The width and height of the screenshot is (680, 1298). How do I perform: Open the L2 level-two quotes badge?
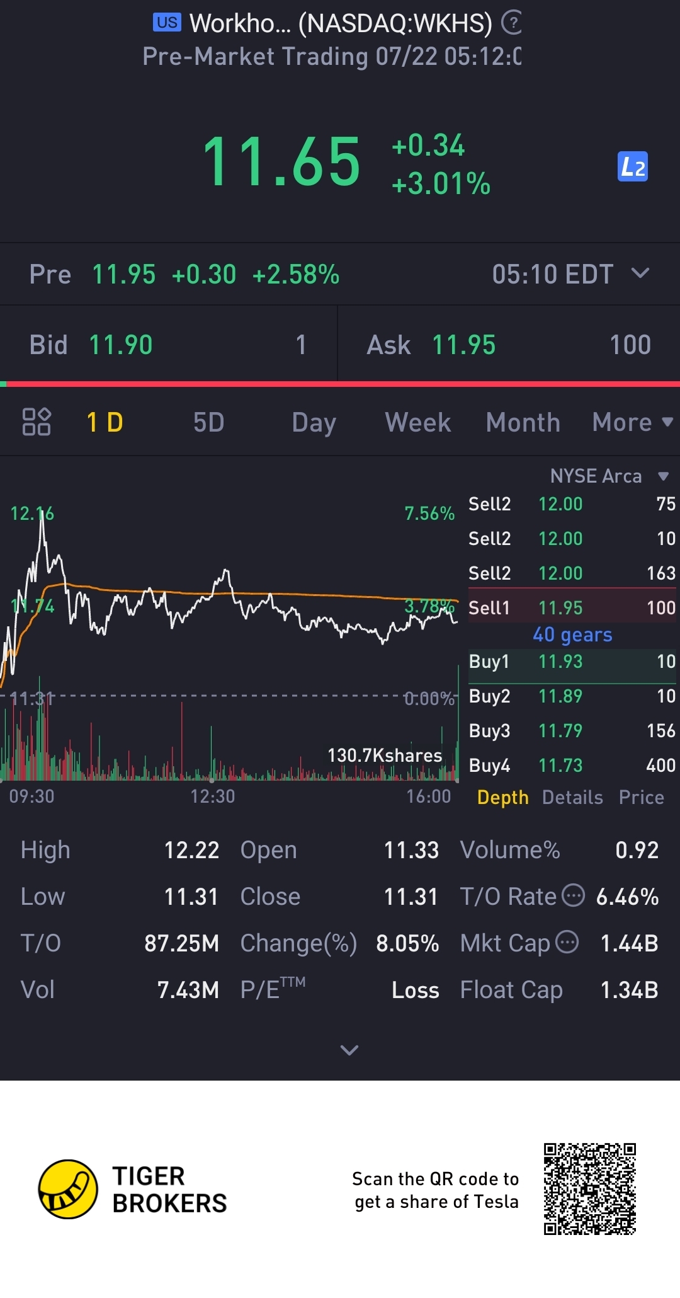633,167
